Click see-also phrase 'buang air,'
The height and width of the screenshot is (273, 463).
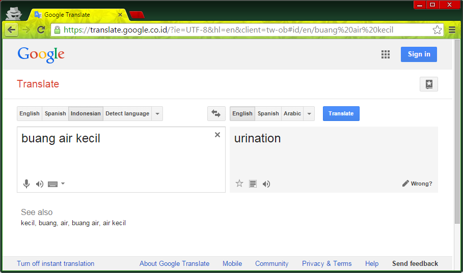(x=86, y=223)
